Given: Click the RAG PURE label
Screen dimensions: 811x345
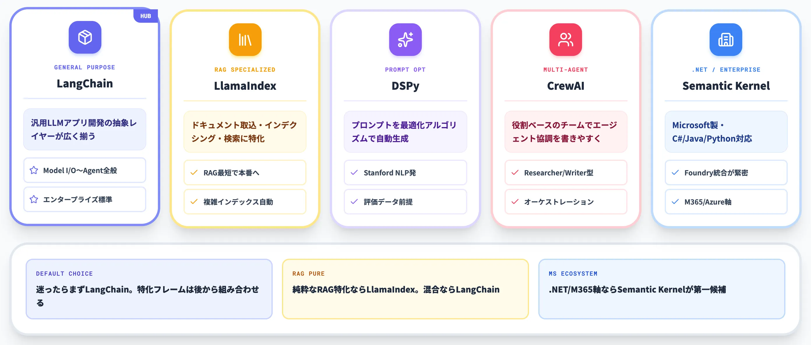Looking at the screenshot, I should click(x=308, y=274).
